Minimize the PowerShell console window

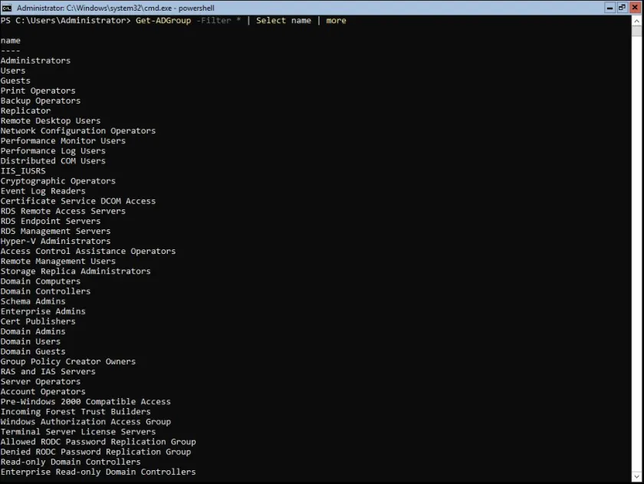(x=609, y=7)
